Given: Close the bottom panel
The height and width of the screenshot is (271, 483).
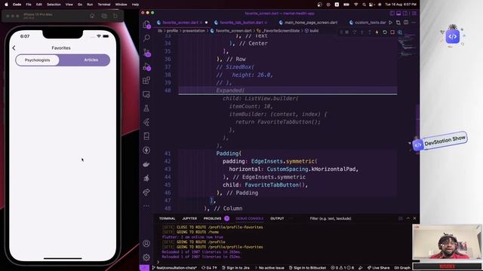Looking at the screenshot, I should click(414, 218).
